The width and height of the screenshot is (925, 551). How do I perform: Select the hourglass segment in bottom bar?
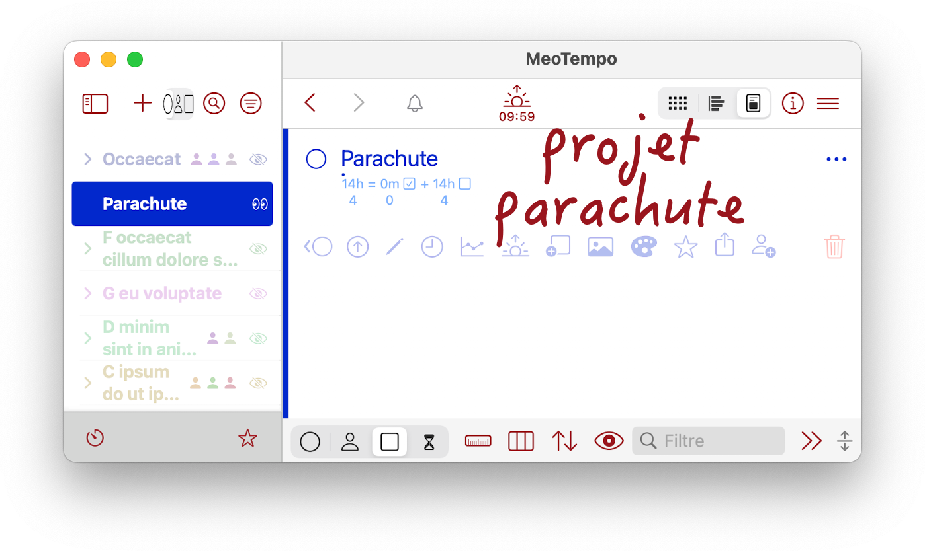(x=429, y=441)
